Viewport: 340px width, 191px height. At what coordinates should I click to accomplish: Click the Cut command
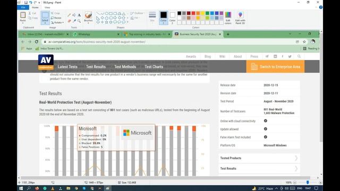tap(32, 13)
